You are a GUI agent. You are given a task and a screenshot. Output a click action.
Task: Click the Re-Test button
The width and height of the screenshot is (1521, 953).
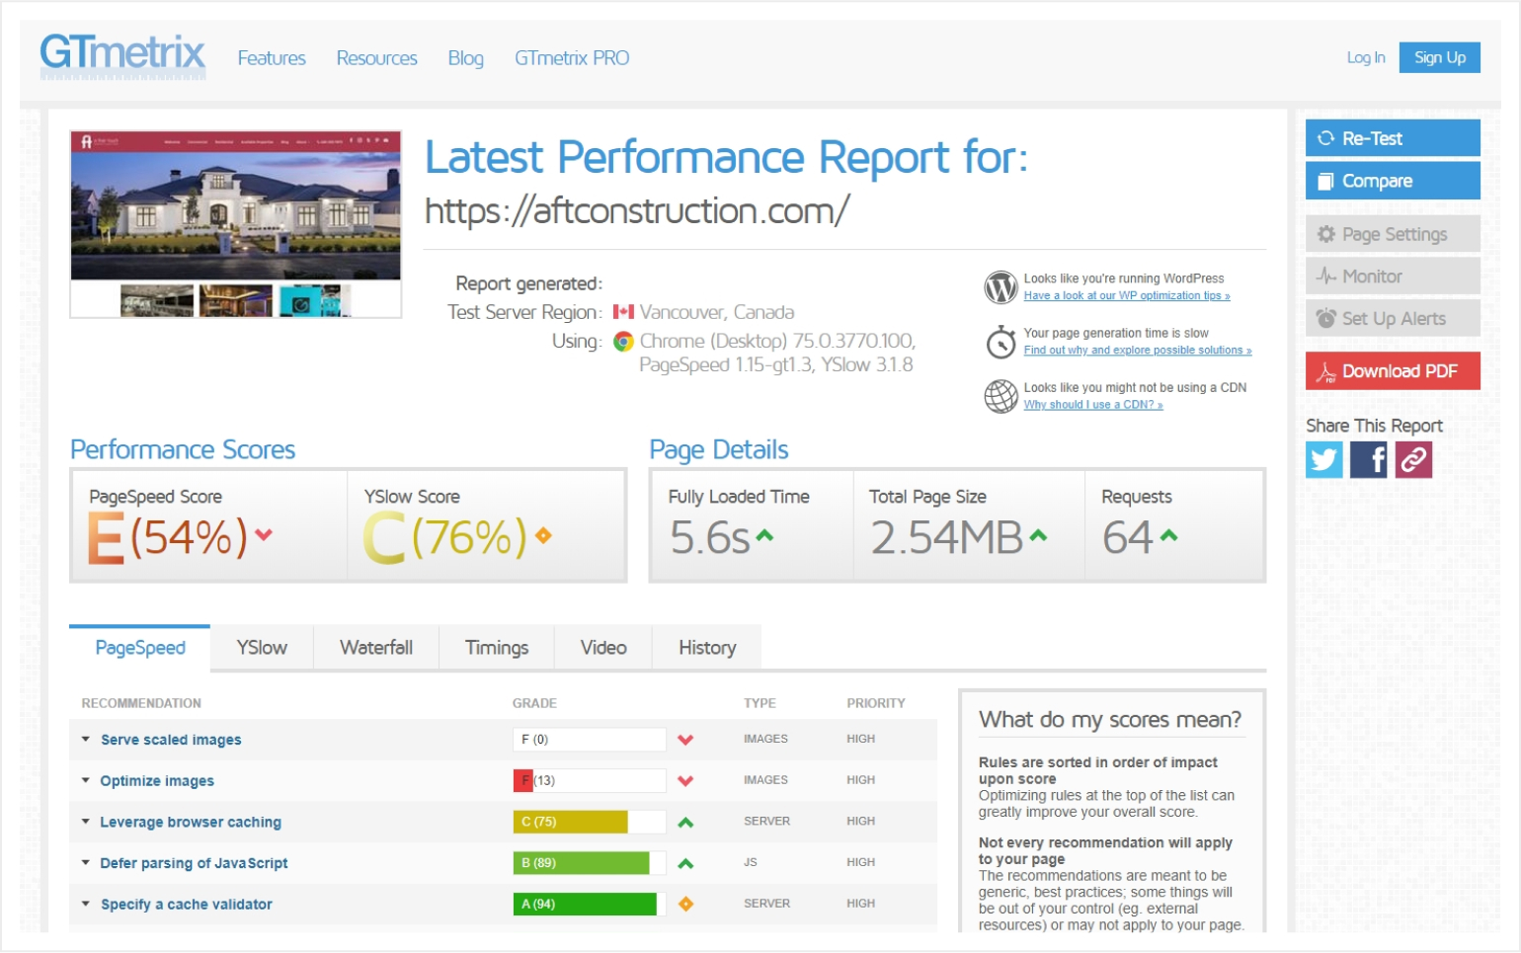(1393, 138)
